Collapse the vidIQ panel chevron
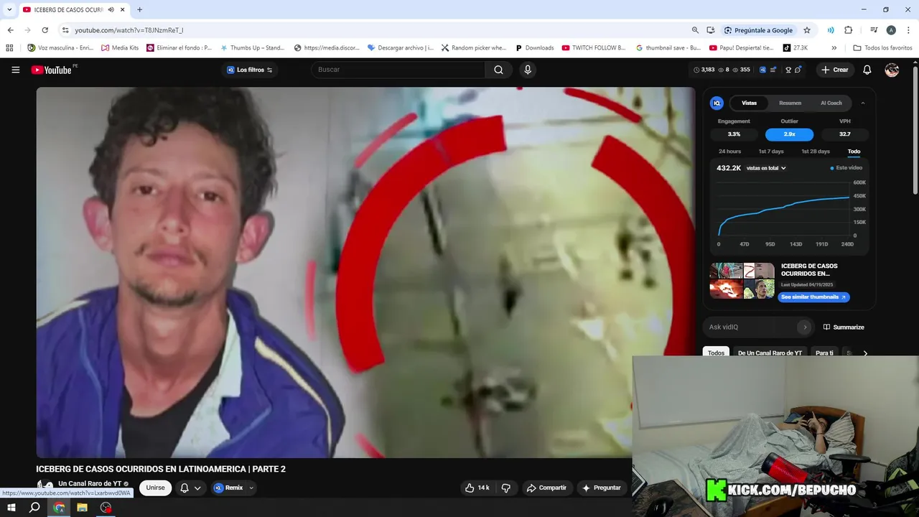 click(x=863, y=103)
